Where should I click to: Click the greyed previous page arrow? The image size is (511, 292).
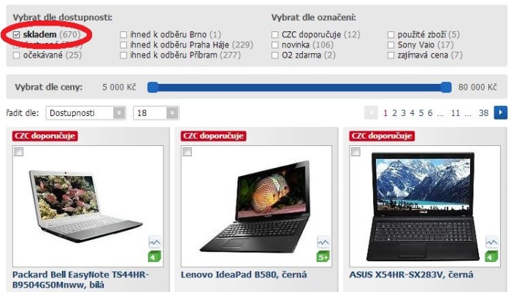371,112
